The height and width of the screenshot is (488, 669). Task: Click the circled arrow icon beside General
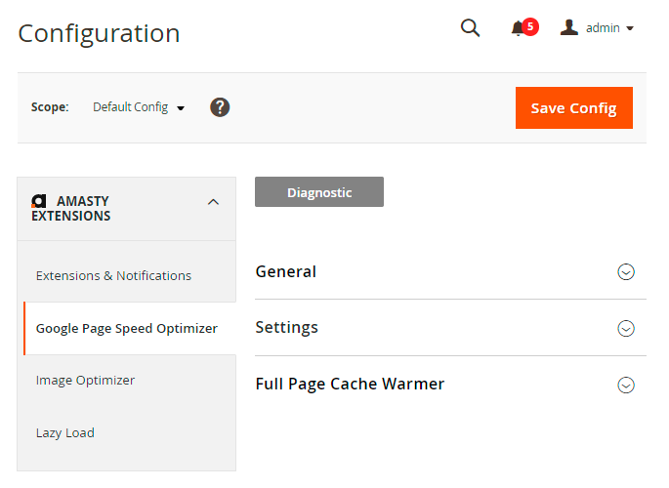(626, 272)
